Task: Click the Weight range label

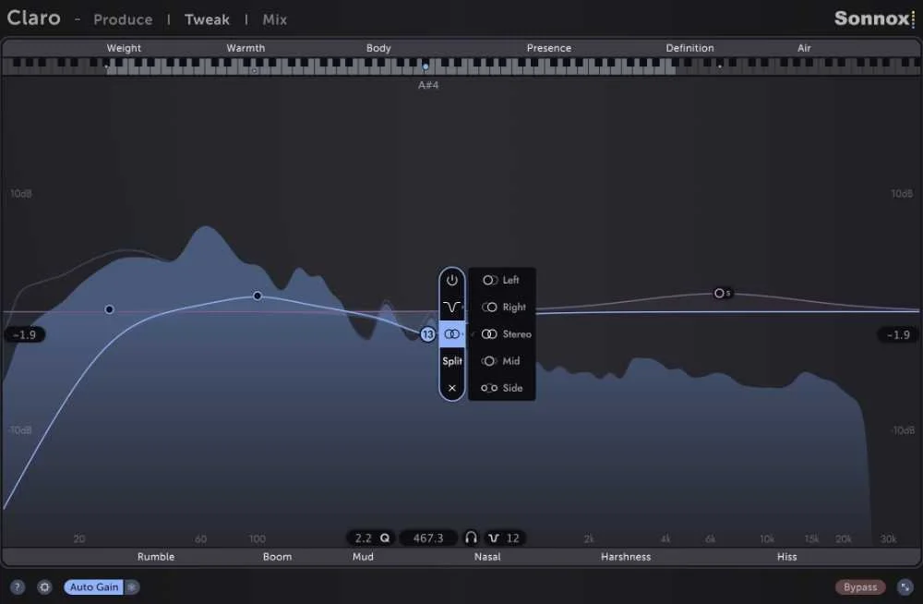Action: point(124,48)
